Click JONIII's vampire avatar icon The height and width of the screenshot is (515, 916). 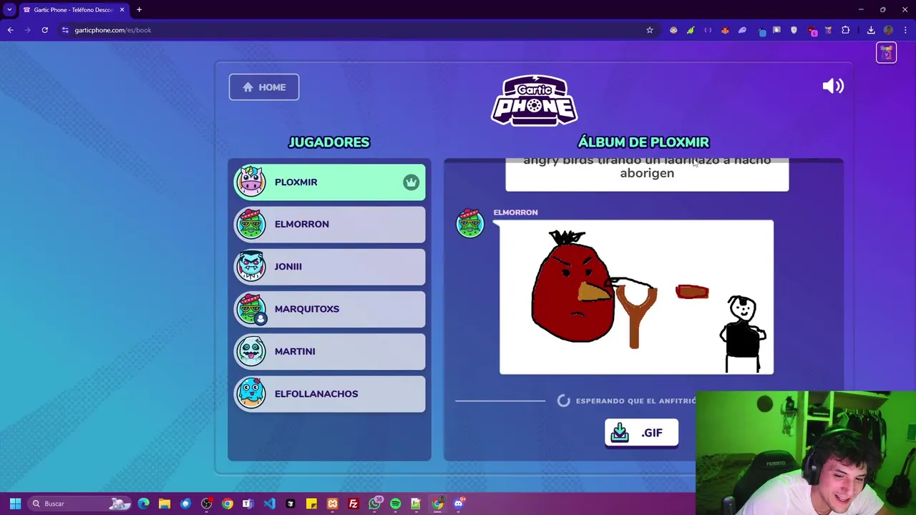click(250, 266)
